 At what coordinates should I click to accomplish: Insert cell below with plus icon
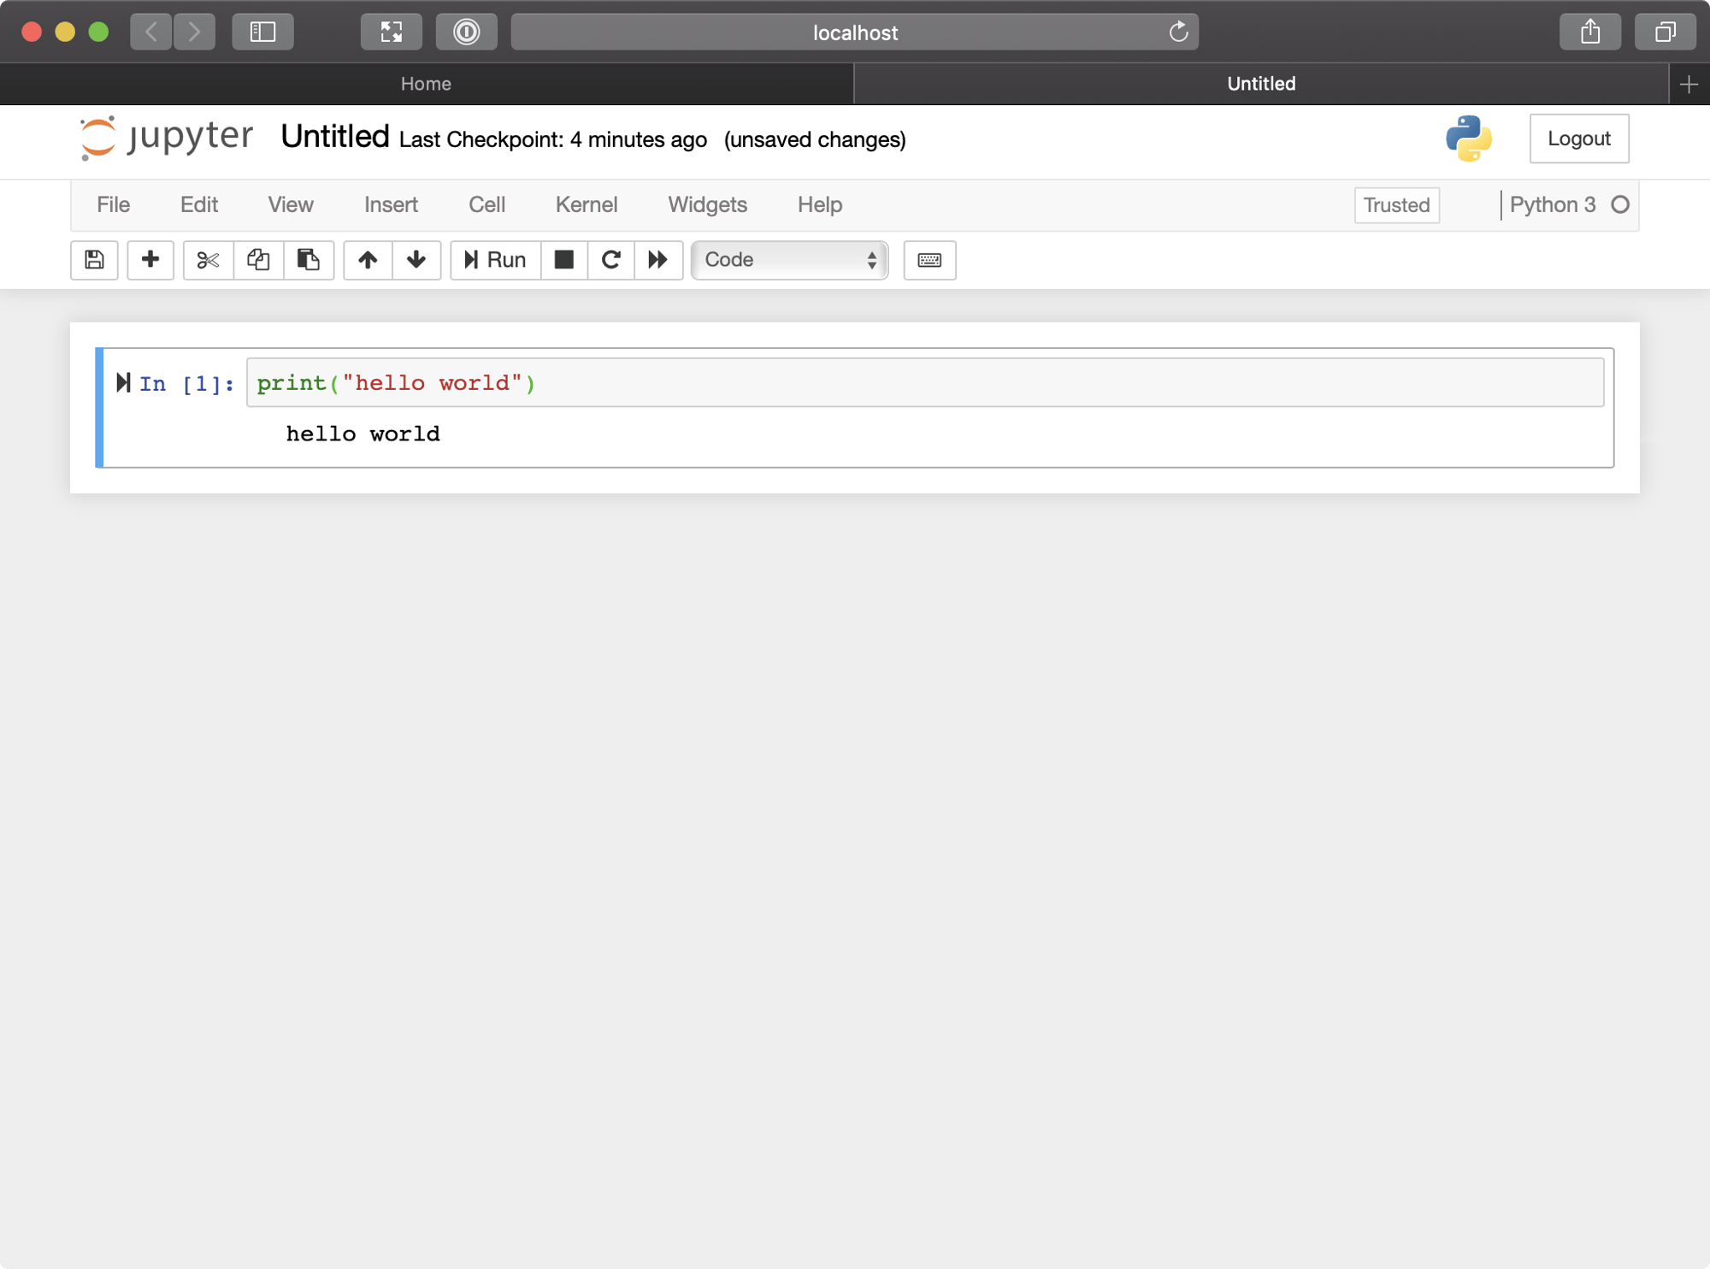click(150, 260)
